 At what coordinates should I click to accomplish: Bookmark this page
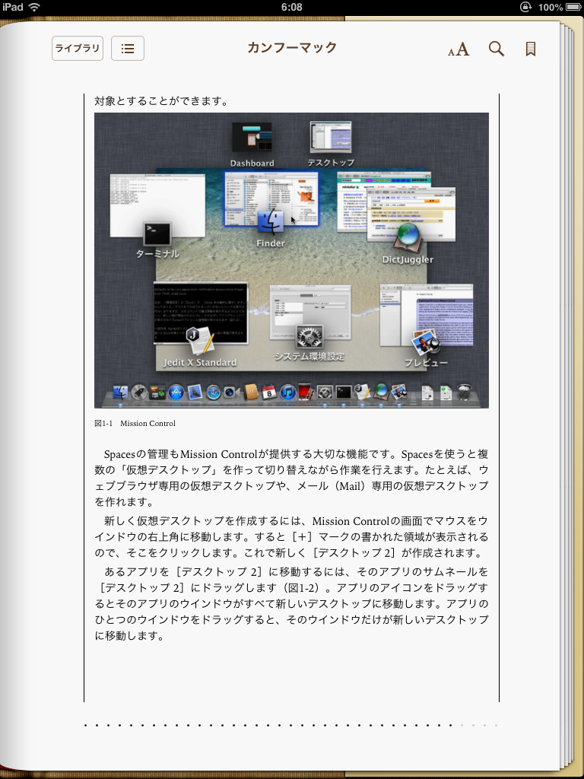pyautogui.click(x=530, y=49)
